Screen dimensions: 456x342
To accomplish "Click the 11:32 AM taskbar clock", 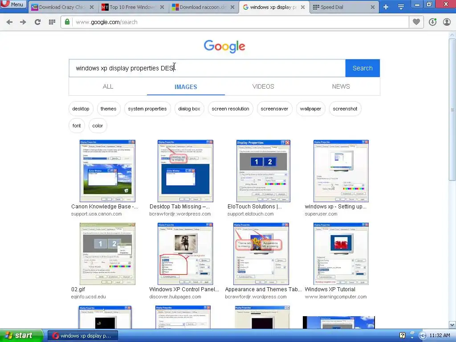I will (x=440, y=336).
